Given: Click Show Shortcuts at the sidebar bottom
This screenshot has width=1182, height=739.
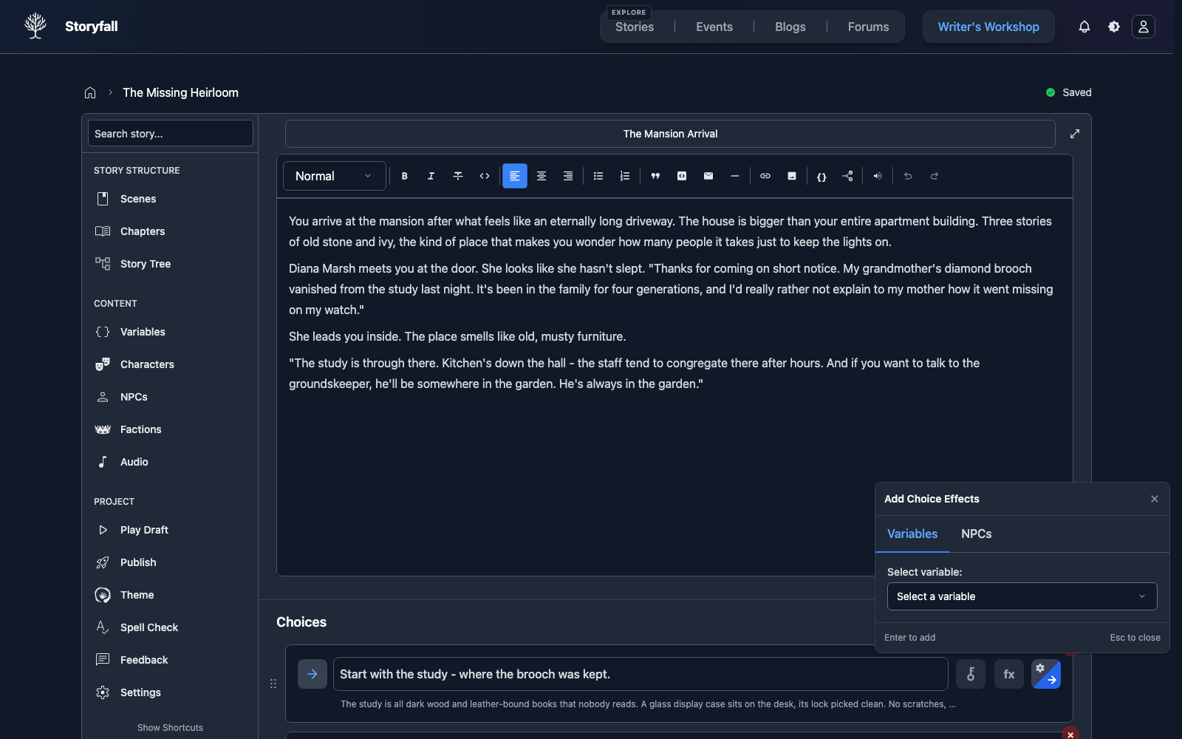Looking at the screenshot, I should coord(170,728).
